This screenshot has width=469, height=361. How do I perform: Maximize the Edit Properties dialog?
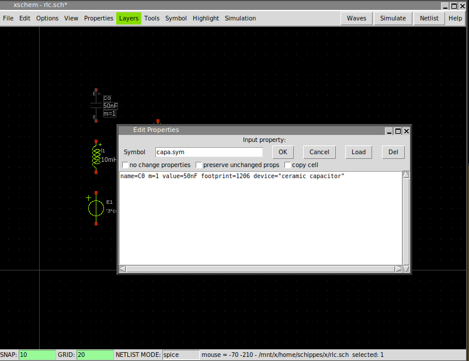click(398, 131)
